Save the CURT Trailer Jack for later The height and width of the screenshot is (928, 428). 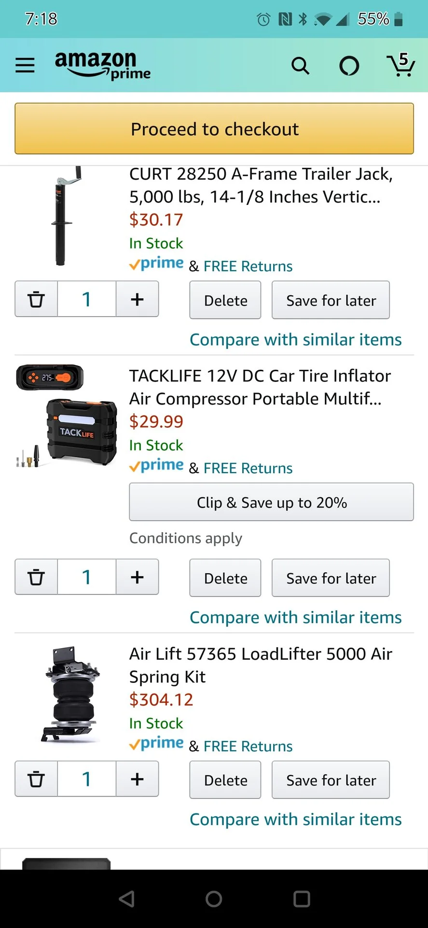[x=331, y=300]
